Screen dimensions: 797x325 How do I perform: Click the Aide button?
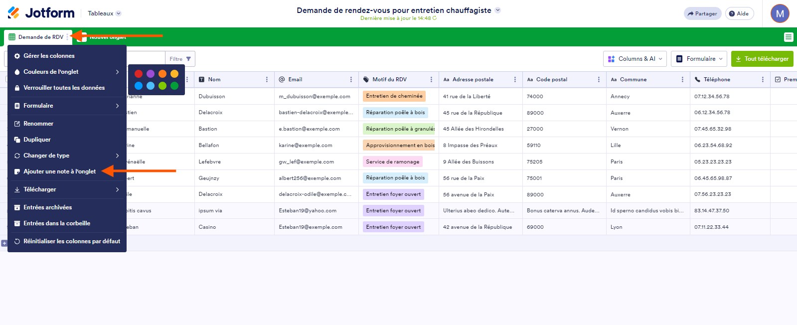(739, 13)
